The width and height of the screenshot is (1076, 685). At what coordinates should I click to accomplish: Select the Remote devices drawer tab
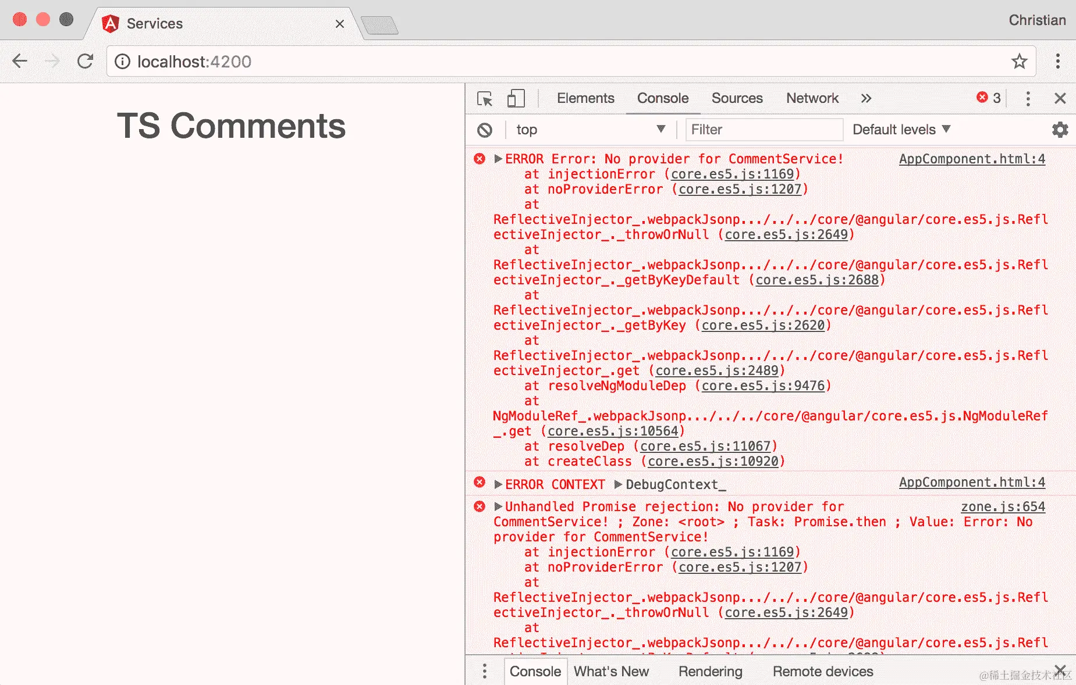823,671
